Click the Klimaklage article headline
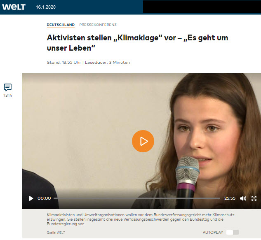 [x=137, y=43]
